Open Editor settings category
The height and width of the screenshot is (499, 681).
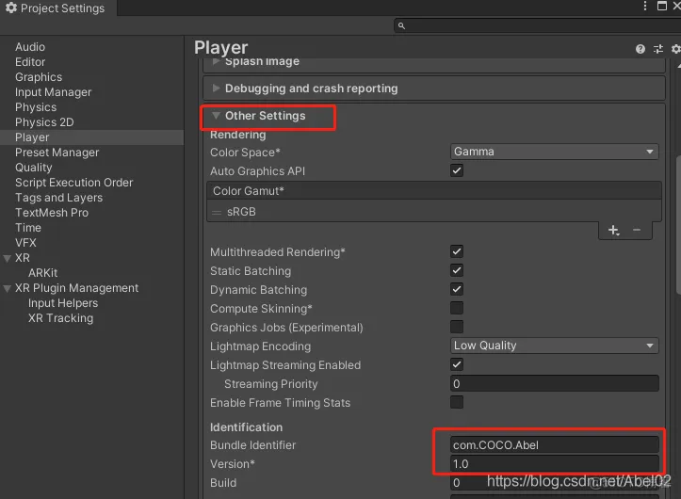pyautogui.click(x=30, y=62)
